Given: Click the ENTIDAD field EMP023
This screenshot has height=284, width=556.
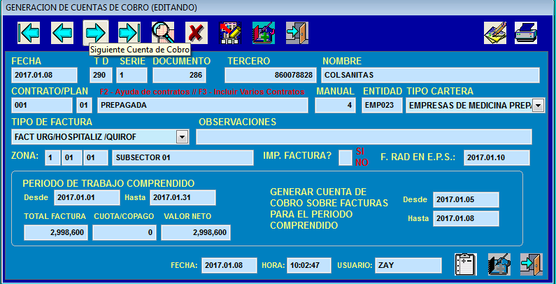Looking at the screenshot, I should pos(383,106).
